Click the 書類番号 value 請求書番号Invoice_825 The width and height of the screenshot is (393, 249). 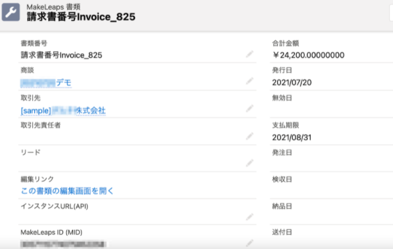point(61,55)
